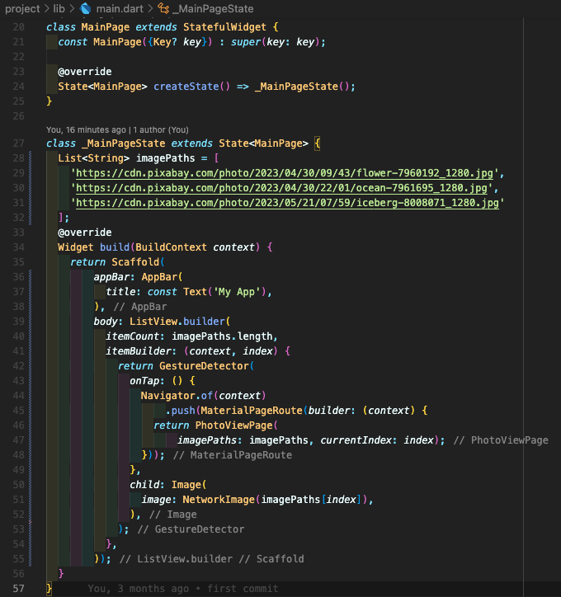This screenshot has width=561, height=597.
Task: Click the '1 author (You)' CodeLens text
Action: coord(161,129)
